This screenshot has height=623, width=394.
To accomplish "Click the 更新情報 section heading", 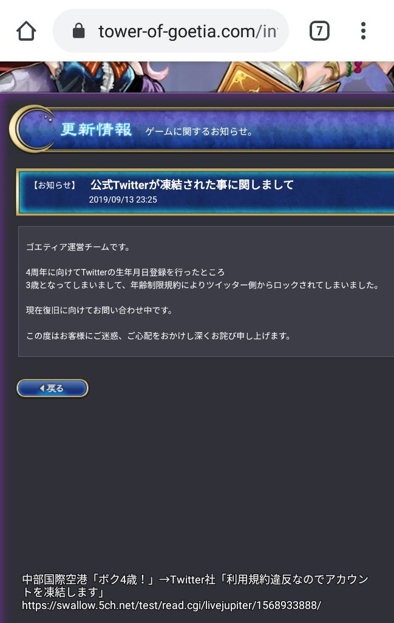I will coord(96,130).
